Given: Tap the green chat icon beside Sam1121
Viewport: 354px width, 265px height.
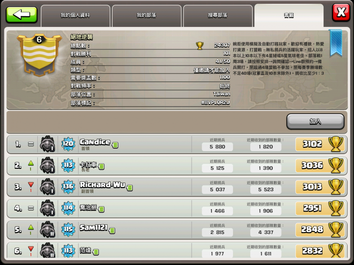Looking at the screenshot, I should coord(112,231).
